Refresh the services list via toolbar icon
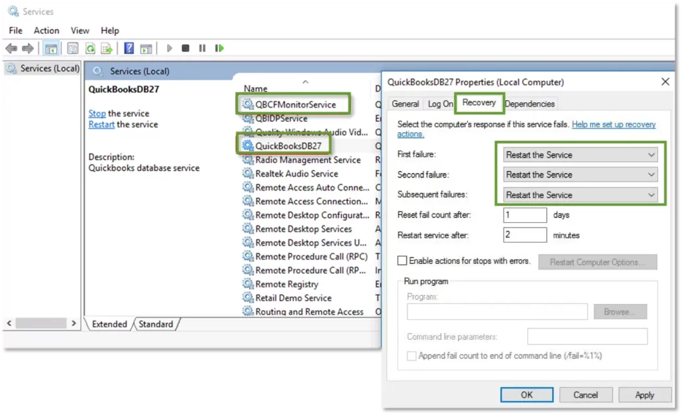Image resolution: width=682 pixels, height=415 pixels. (x=90, y=48)
